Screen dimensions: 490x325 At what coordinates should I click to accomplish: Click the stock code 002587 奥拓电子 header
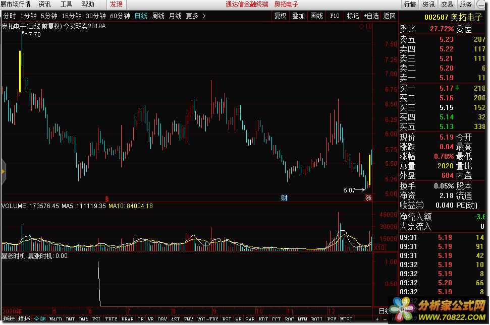(453, 17)
